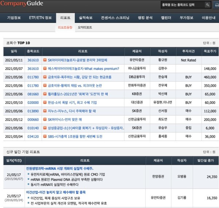The image size is (219, 208).
Task: Click the 투자의견 column header
Action: pos(188,51)
